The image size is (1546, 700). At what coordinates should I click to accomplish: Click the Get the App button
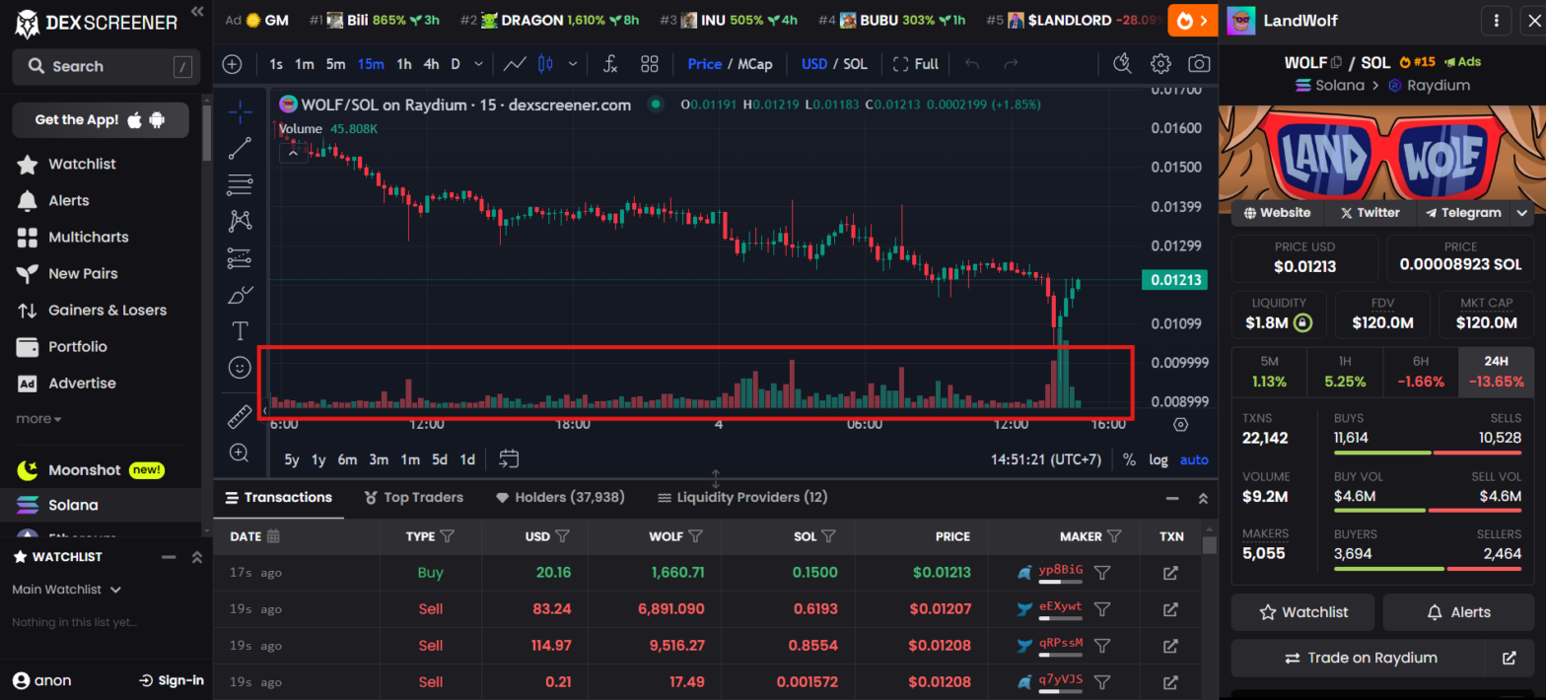click(101, 120)
